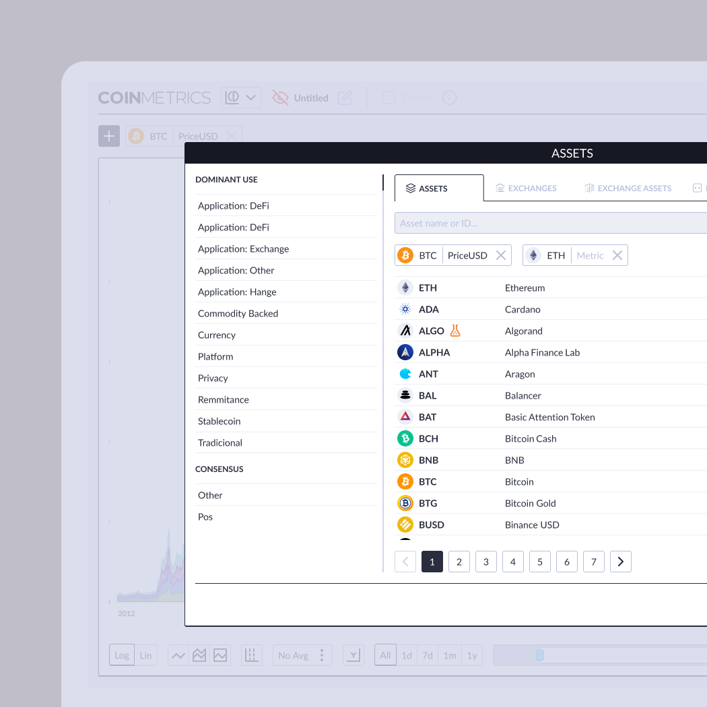Image resolution: width=707 pixels, height=707 pixels.
Task: Go to page 2
Action: [x=459, y=562]
